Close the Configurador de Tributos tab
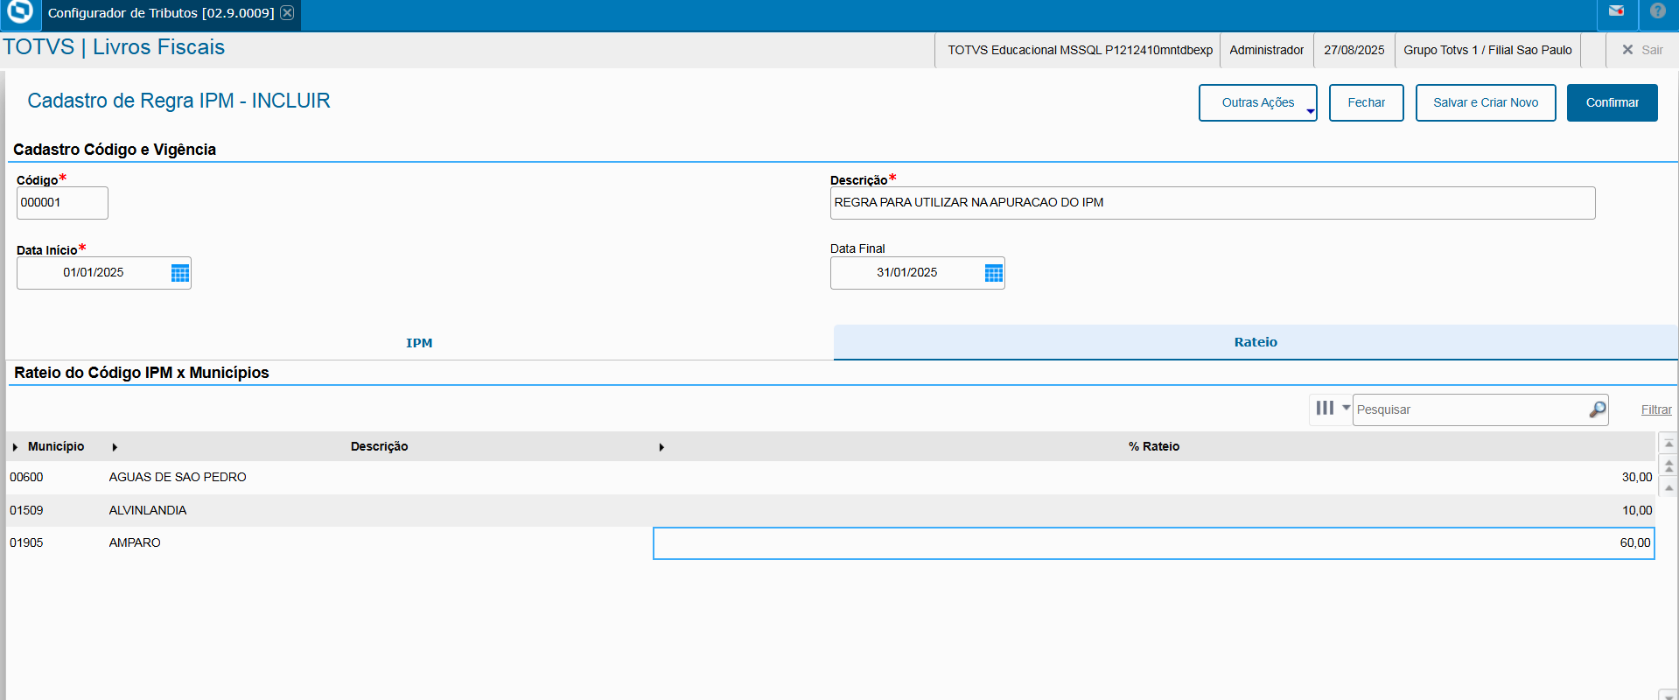This screenshot has width=1679, height=700. point(287,13)
